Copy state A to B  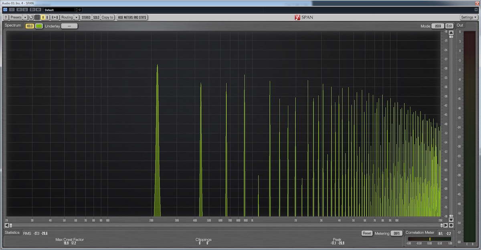click(55, 17)
